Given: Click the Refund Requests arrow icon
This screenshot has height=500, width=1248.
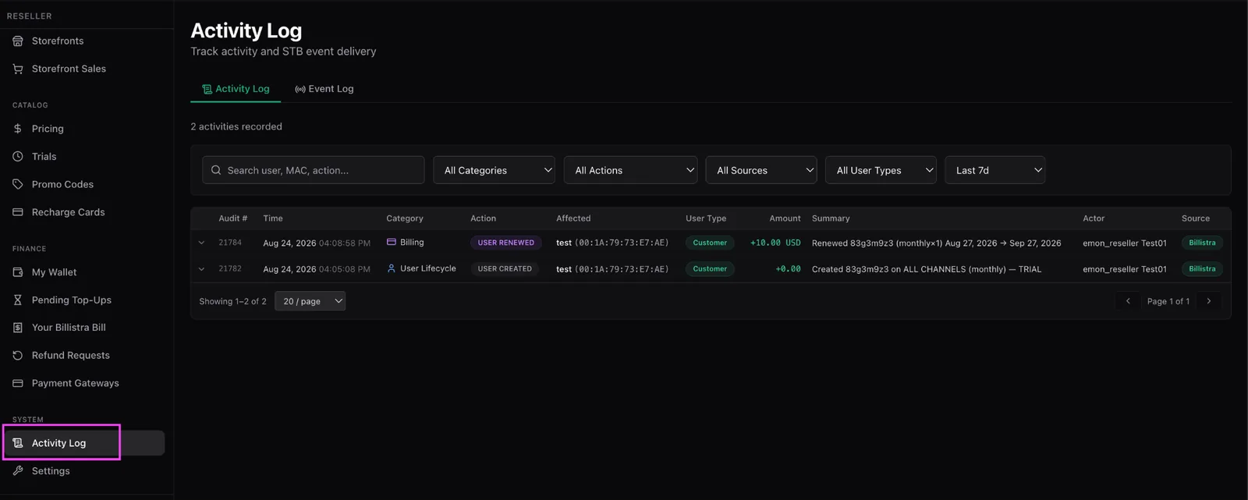Looking at the screenshot, I should (x=18, y=355).
